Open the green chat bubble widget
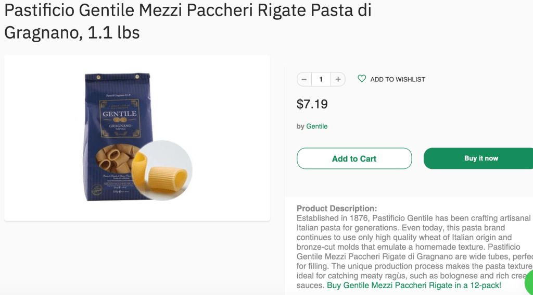This screenshot has width=533, height=295. [x=528, y=281]
